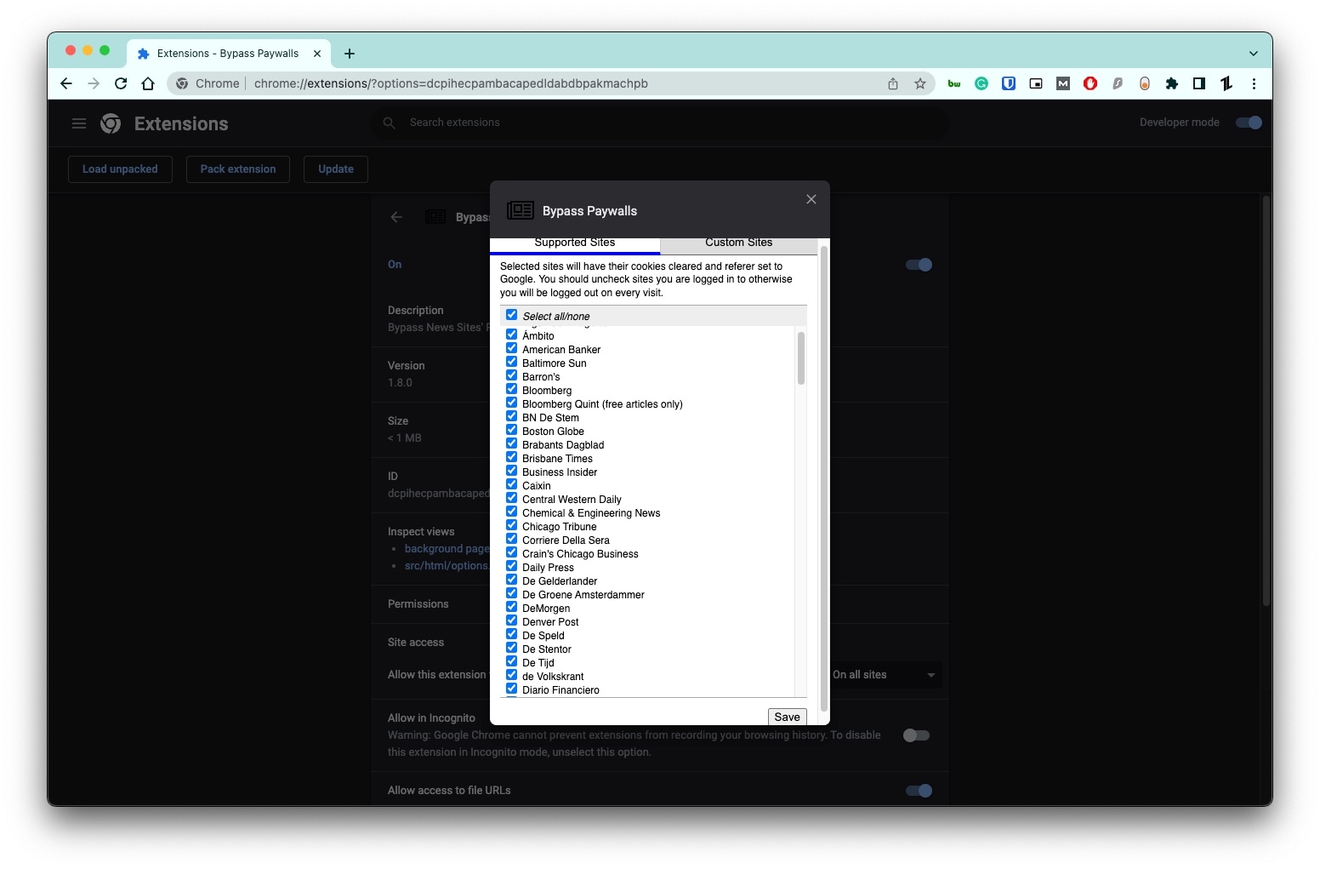
Task: Open Chrome's three-dot menu
Action: click(1254, 83)
